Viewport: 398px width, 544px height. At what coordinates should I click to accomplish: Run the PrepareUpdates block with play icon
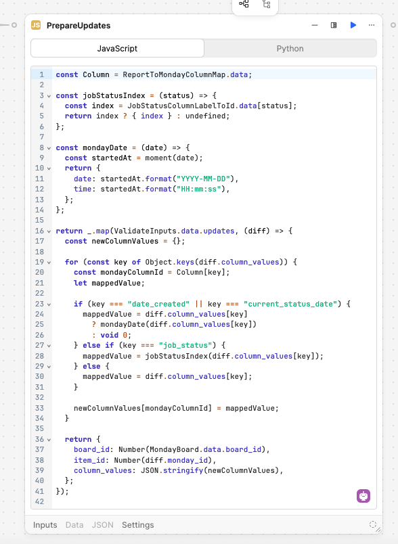(353, 25)
